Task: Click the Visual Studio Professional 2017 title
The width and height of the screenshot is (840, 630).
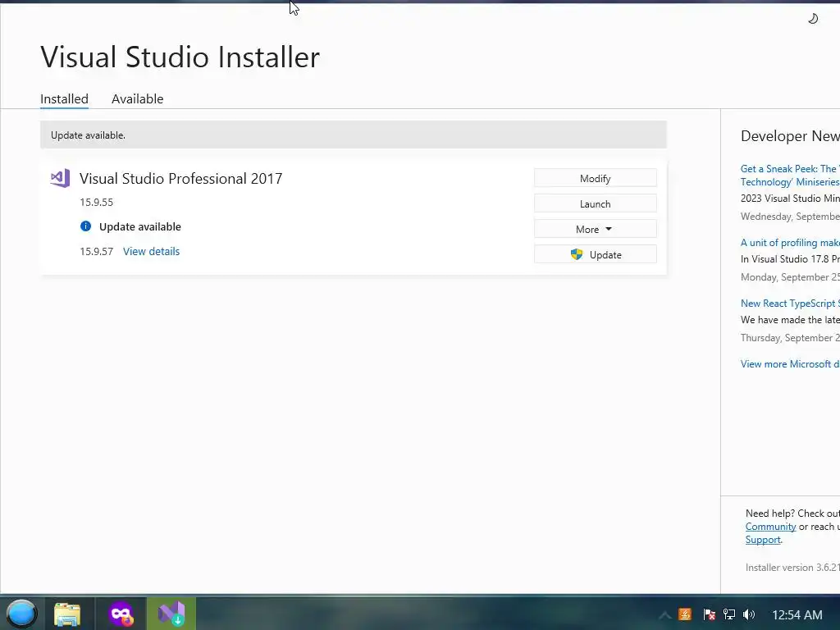Action: point(181,178)
